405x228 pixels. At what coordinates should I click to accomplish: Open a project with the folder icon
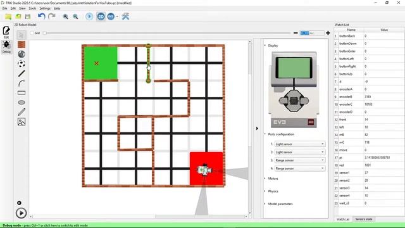pos(18,16)
